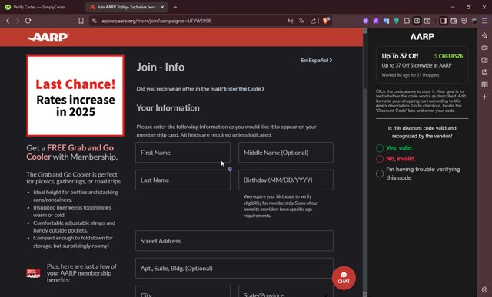Go to the AARP logo home link
The width and height of the screenshot is (492, 297).
48,37
